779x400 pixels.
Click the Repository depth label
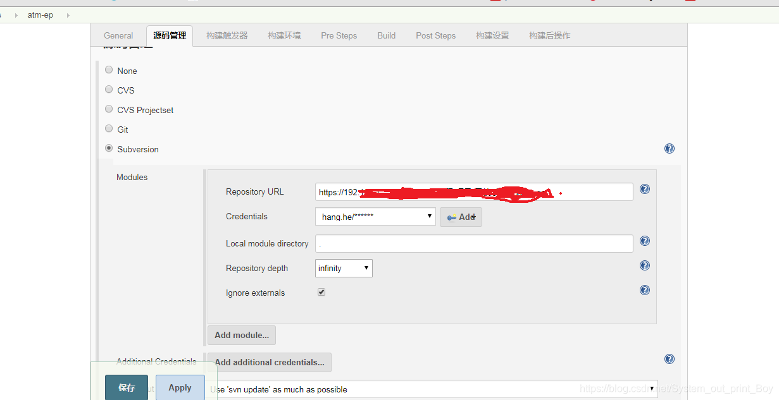click(x=257, y=269)
